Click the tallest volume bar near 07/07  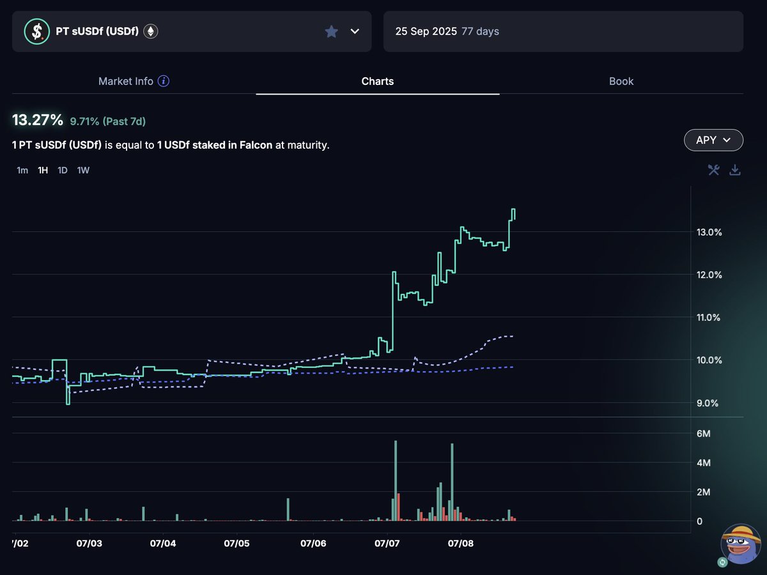396,480
